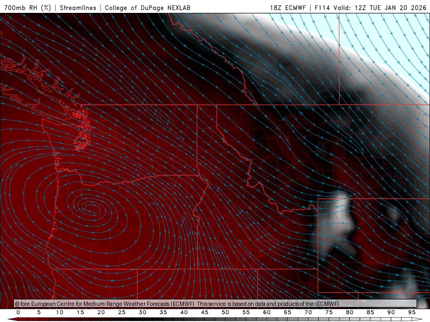Click the "College of DuPage NEXLAB" header text
Viewport: 430px width, 322px height.
pos(147,8)
